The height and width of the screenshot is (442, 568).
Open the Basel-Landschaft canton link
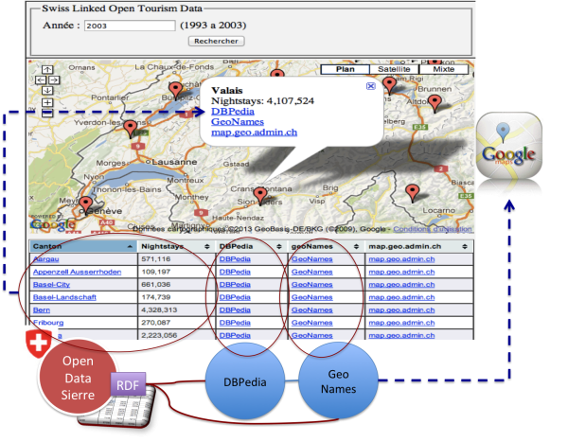[64, 297]
